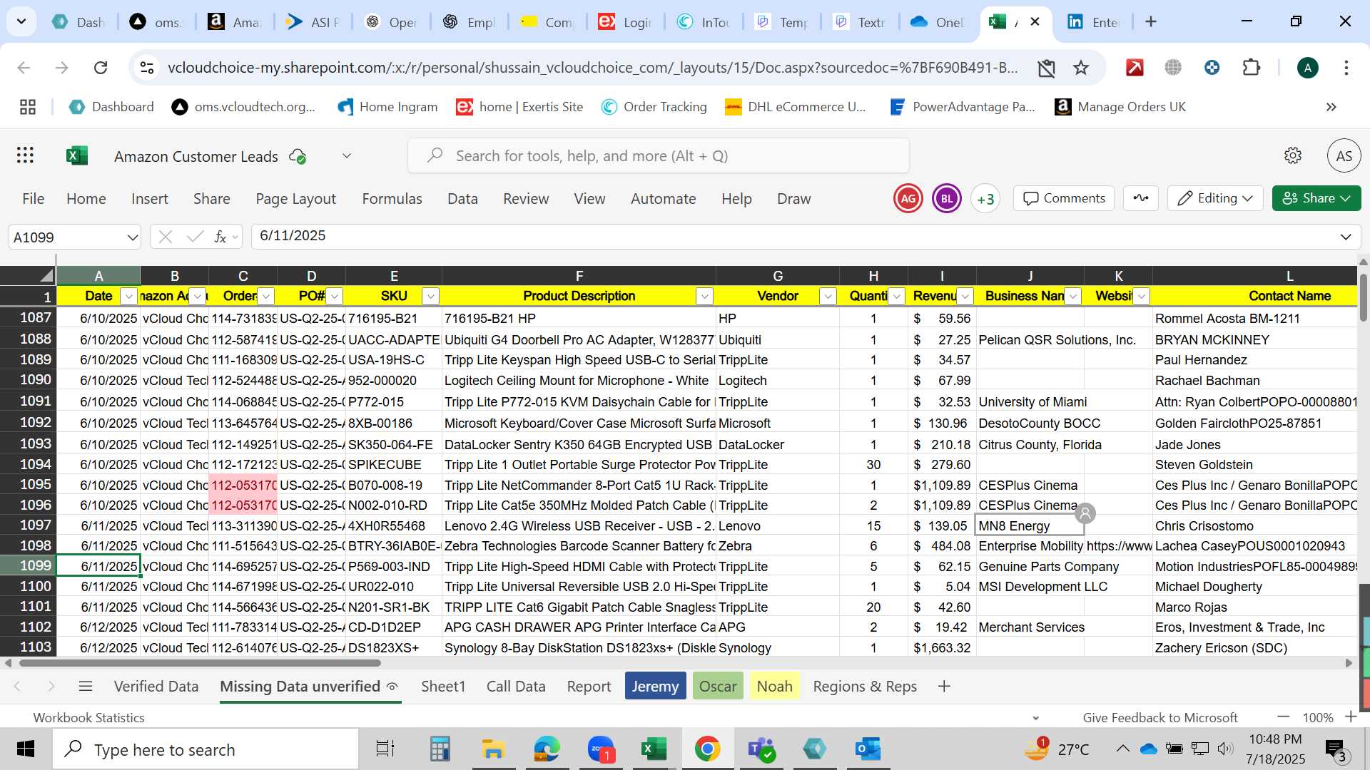The width and height of the screenshot is (1370, 770).
Task: Reload the page with refresh icon
Action: tap(101, 67)
